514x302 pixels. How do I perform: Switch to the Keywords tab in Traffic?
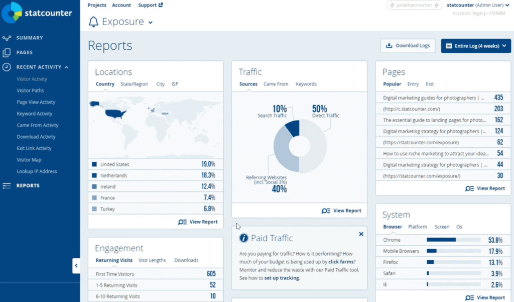(306, 84)
